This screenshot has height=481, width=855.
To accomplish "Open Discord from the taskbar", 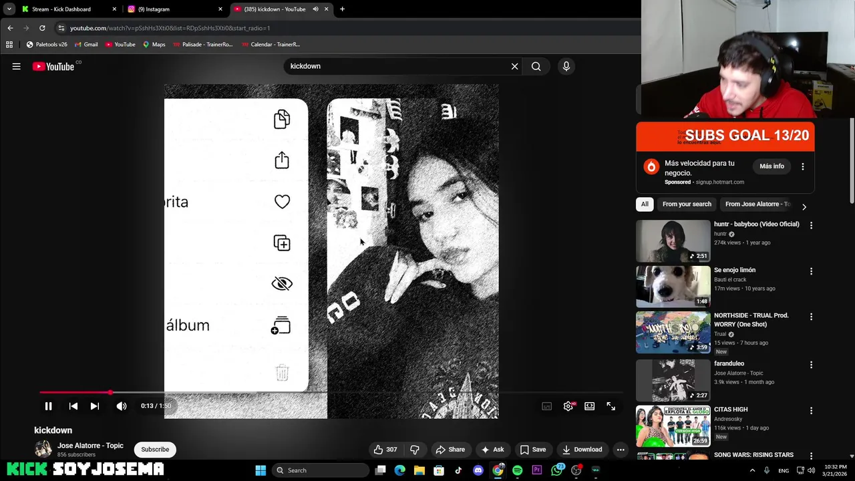I will 478,470.
